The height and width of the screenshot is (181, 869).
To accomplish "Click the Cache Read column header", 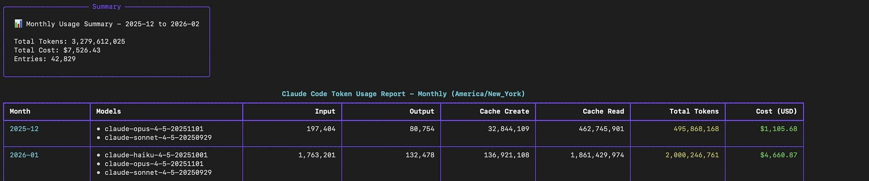I will click(603, 111).
